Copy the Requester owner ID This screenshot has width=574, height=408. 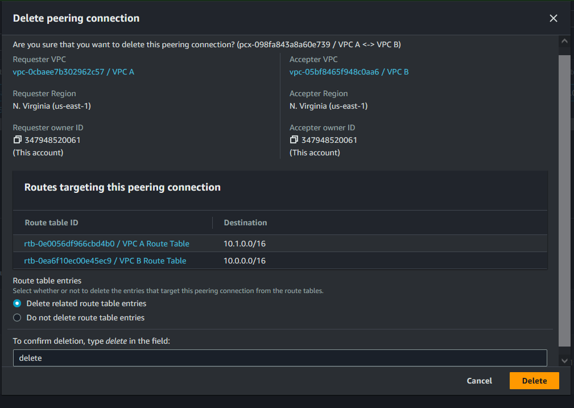(x=17, y=140)
